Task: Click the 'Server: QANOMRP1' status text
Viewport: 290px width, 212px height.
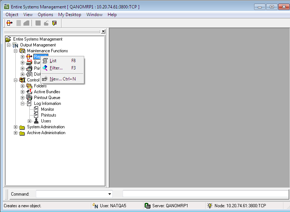Action: tap(170, 206)
